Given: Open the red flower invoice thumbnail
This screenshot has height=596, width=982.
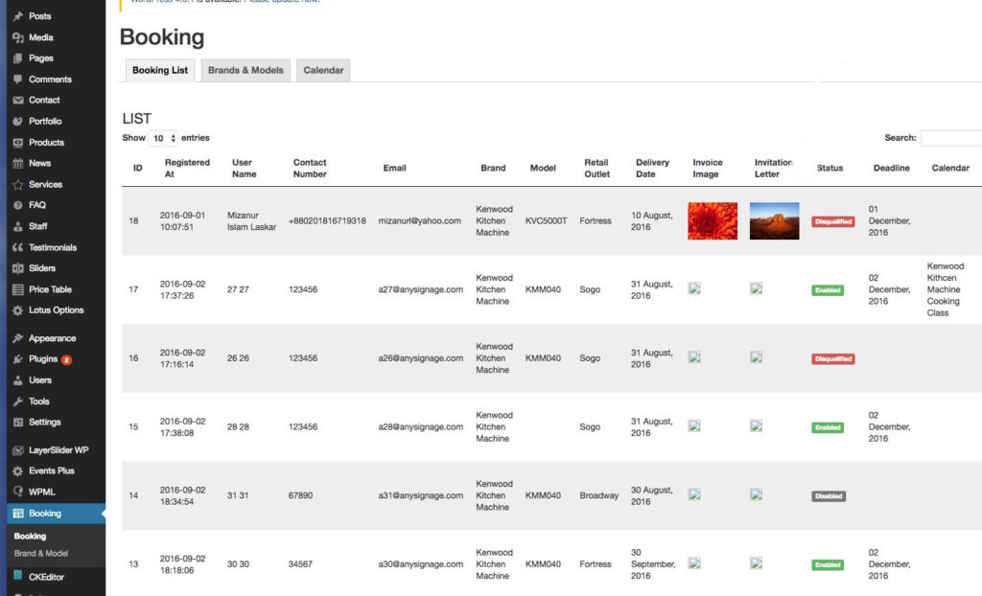Looking at the screenshot, I should [711, 220].
